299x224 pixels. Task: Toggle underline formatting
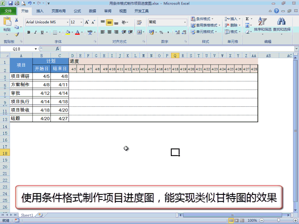point(42,32)
